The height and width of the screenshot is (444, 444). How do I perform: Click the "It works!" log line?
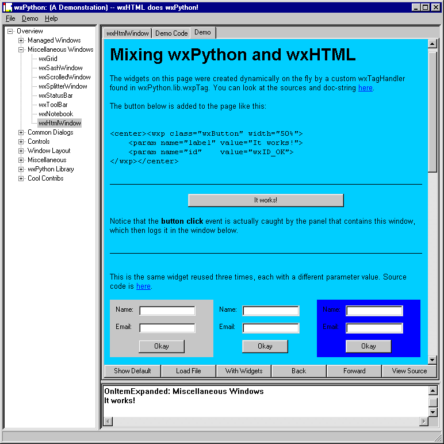point(120,401)
